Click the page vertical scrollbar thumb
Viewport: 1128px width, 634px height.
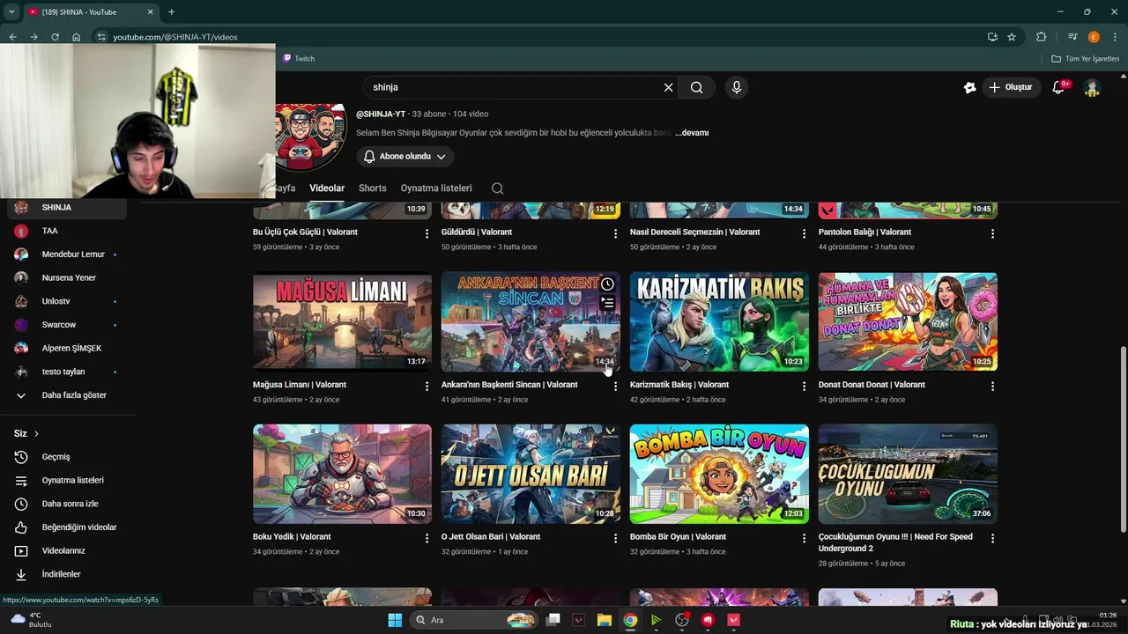1122,439
